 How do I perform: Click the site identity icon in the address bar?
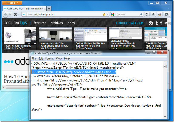click(x=24, y=14)
